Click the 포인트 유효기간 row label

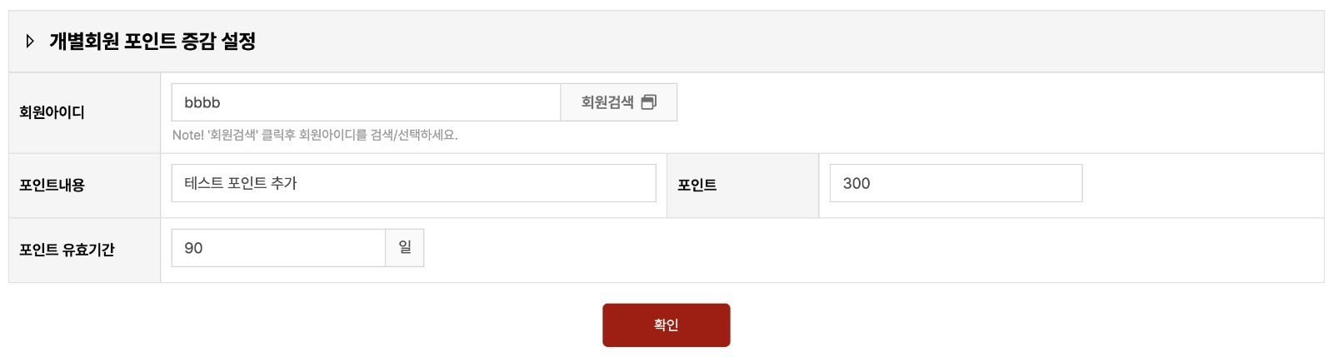click(x=67, y=250)
